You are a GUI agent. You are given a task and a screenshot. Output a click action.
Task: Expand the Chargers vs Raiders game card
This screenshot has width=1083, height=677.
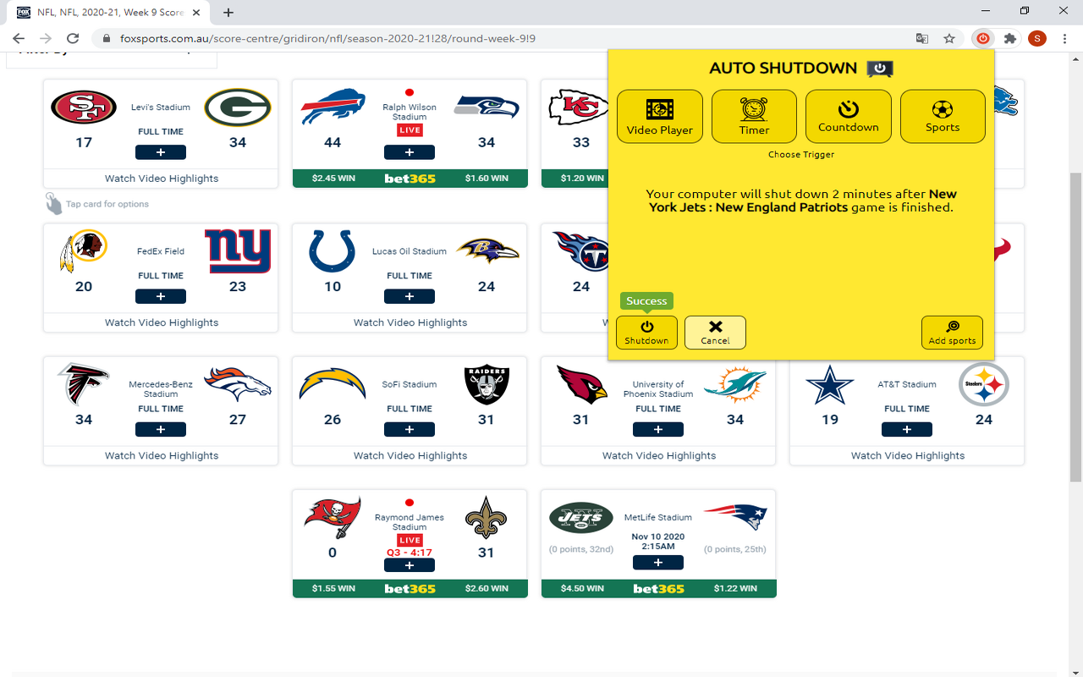pos(410,429)
